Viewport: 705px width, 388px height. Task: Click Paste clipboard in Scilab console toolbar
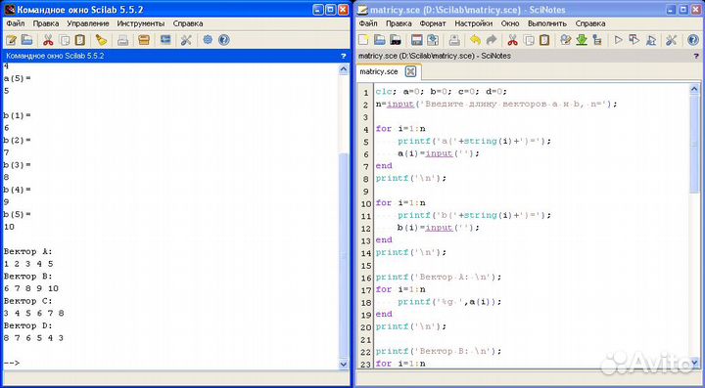coord(80,40)
